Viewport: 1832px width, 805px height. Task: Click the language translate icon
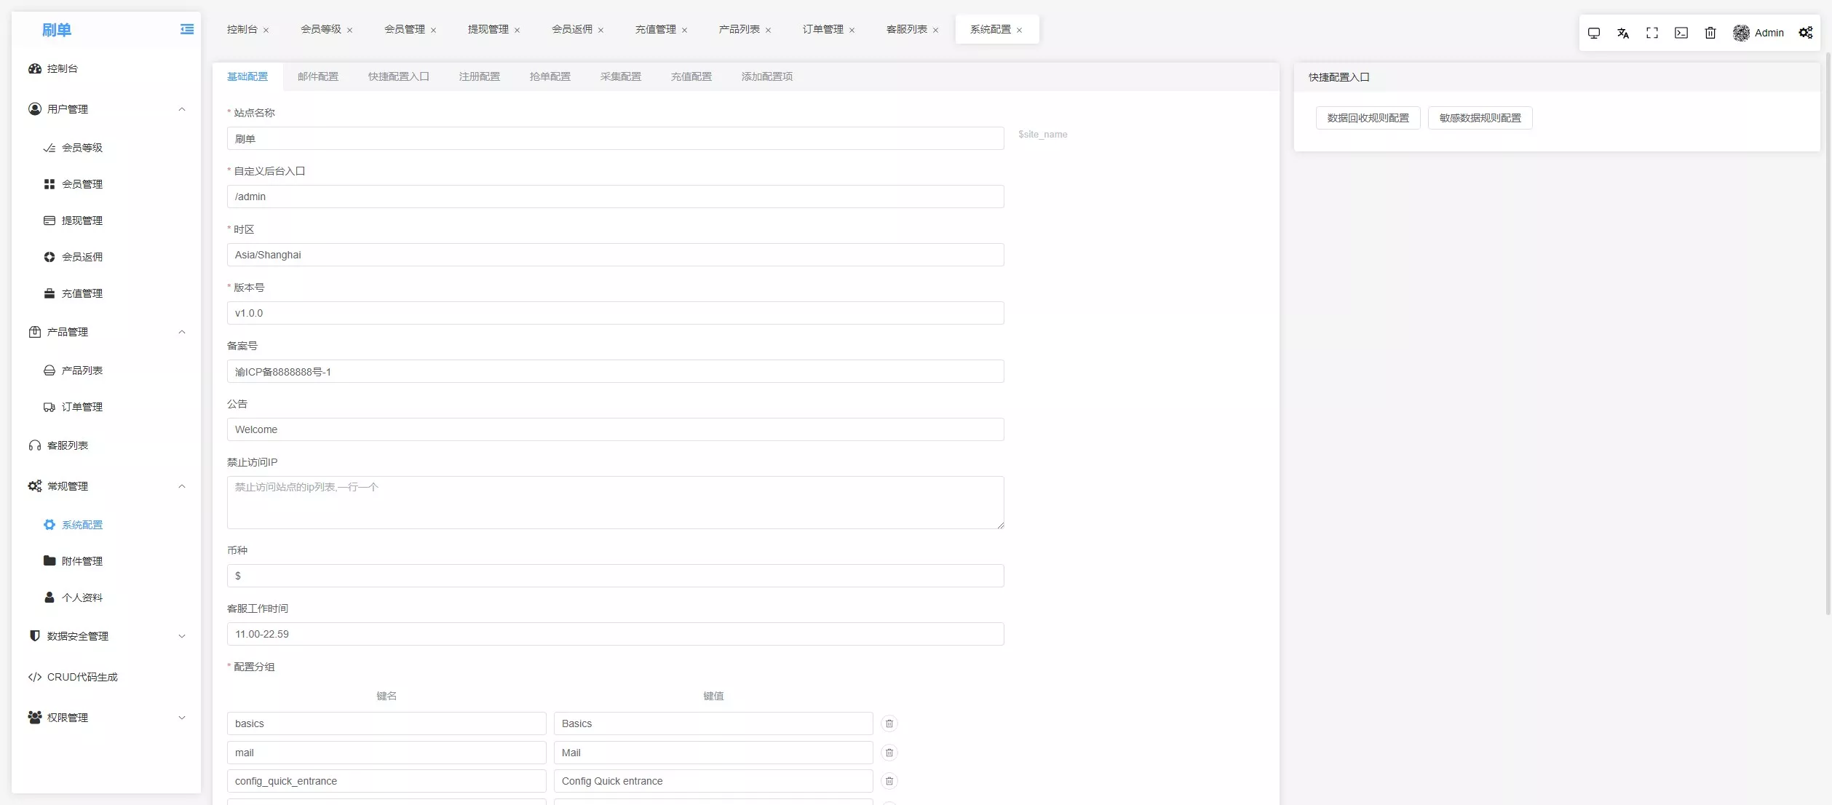click(x=1622, y=33)
